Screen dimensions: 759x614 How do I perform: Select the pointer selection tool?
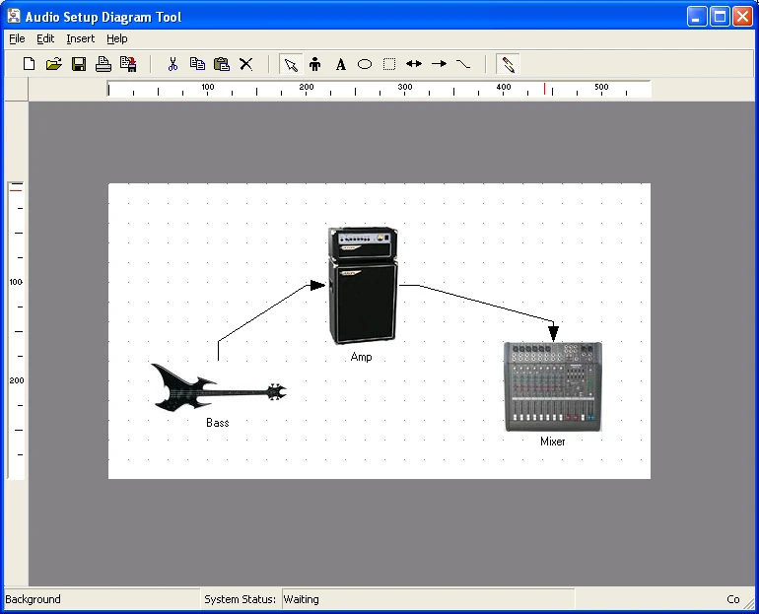[x=291, y=64]
